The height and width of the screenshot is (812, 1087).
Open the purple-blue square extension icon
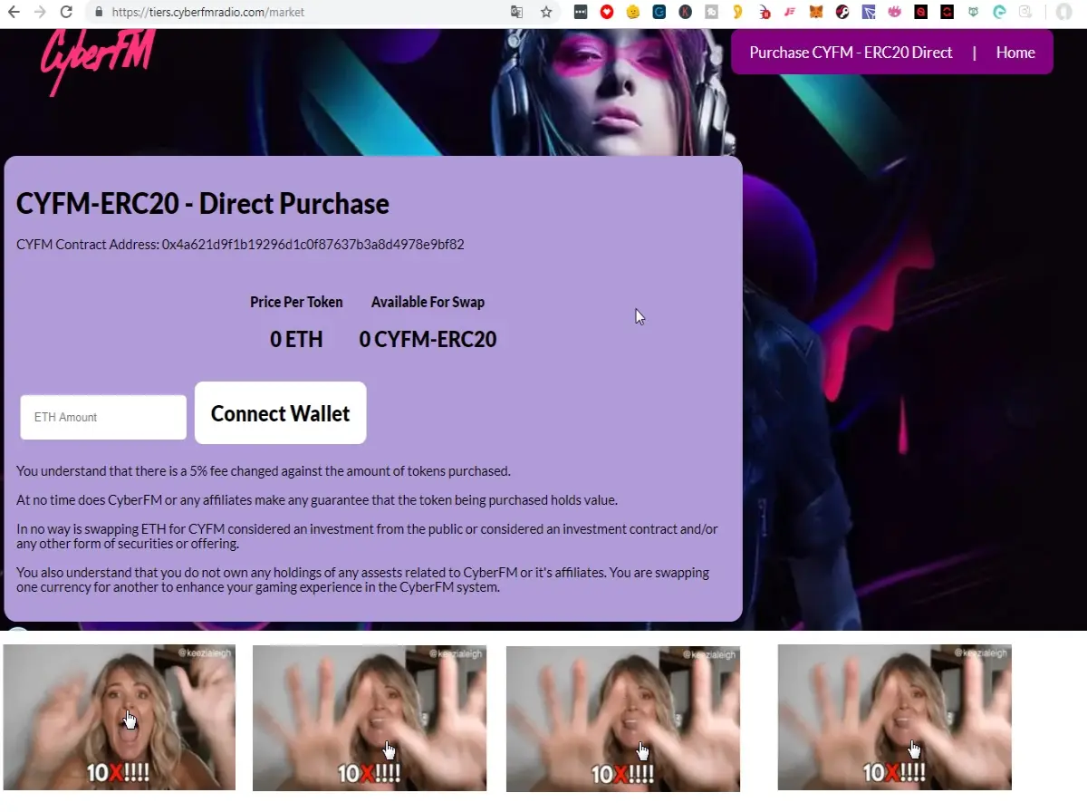pyautogui.click(x=869, y=12)
